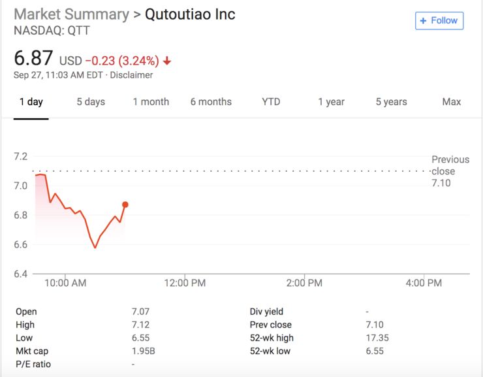
Task: Switch to the 1 year tab
Action: tap(331, 102)
